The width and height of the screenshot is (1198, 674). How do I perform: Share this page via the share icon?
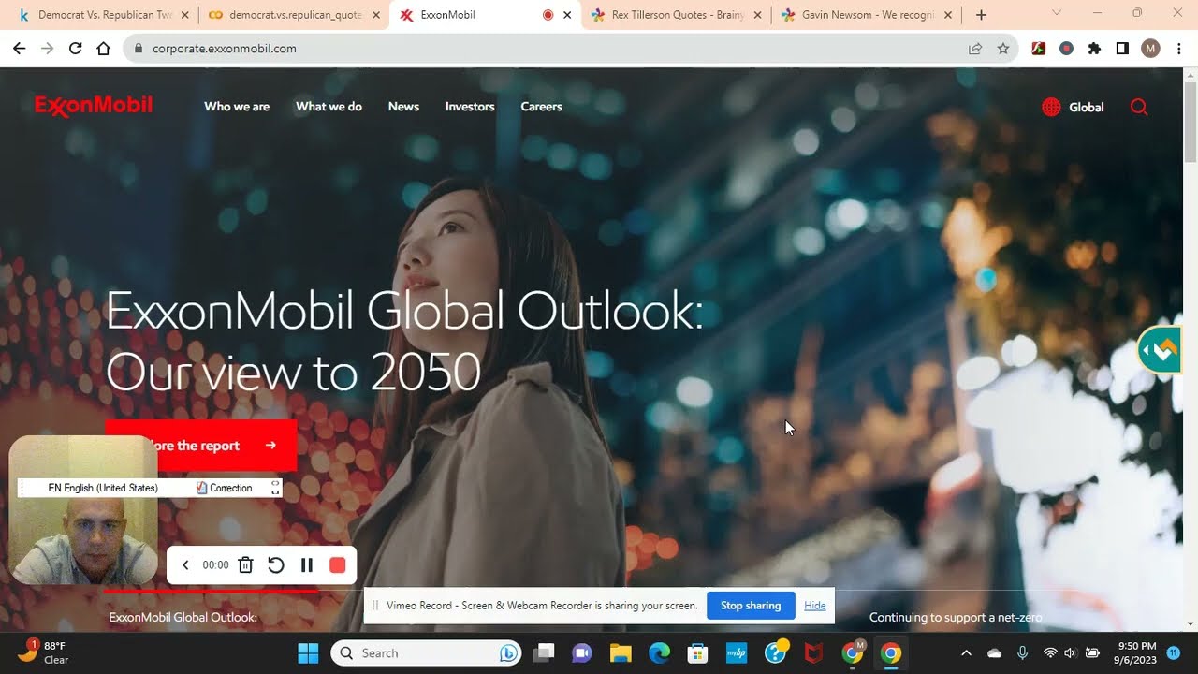click(975, 49)
